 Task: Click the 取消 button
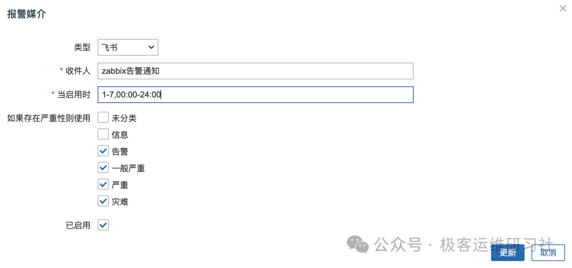pos(548,253)
